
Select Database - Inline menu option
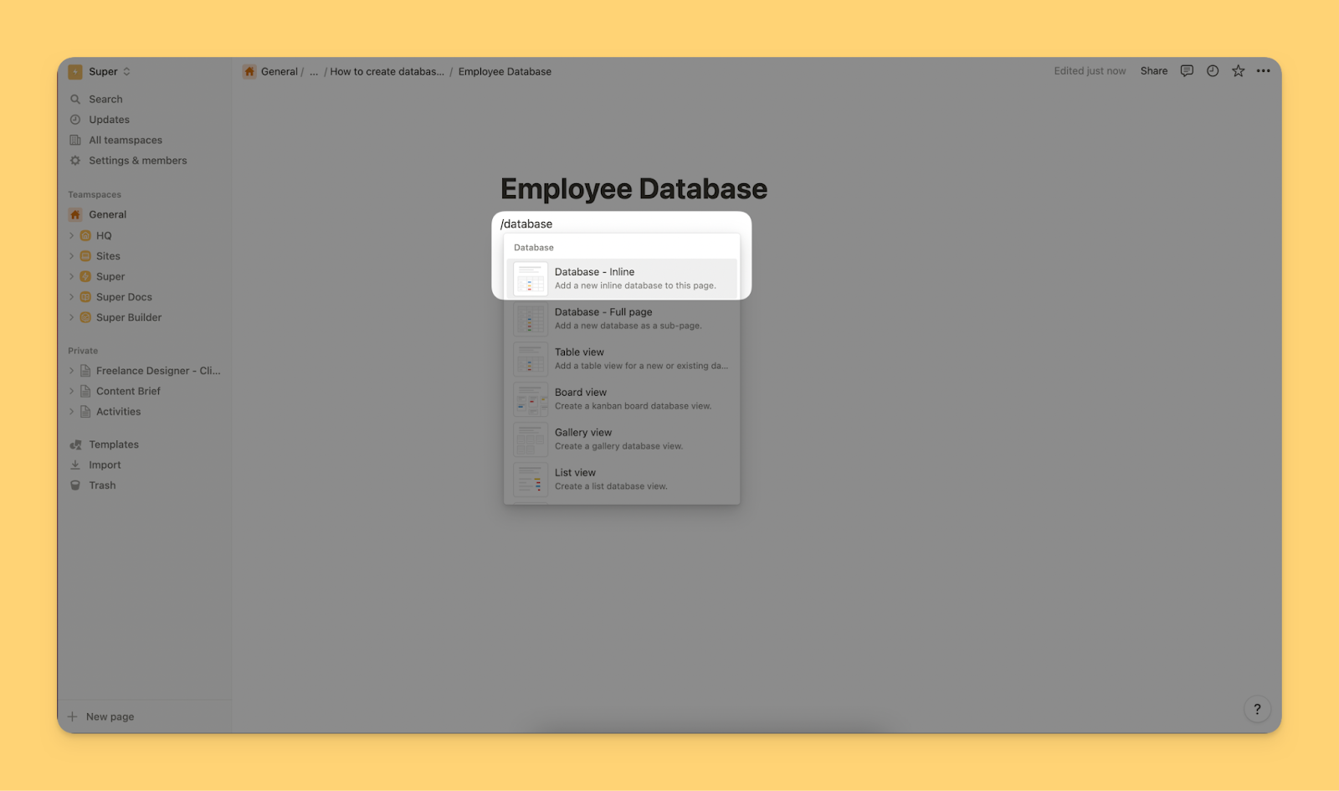tap(622, 279)
